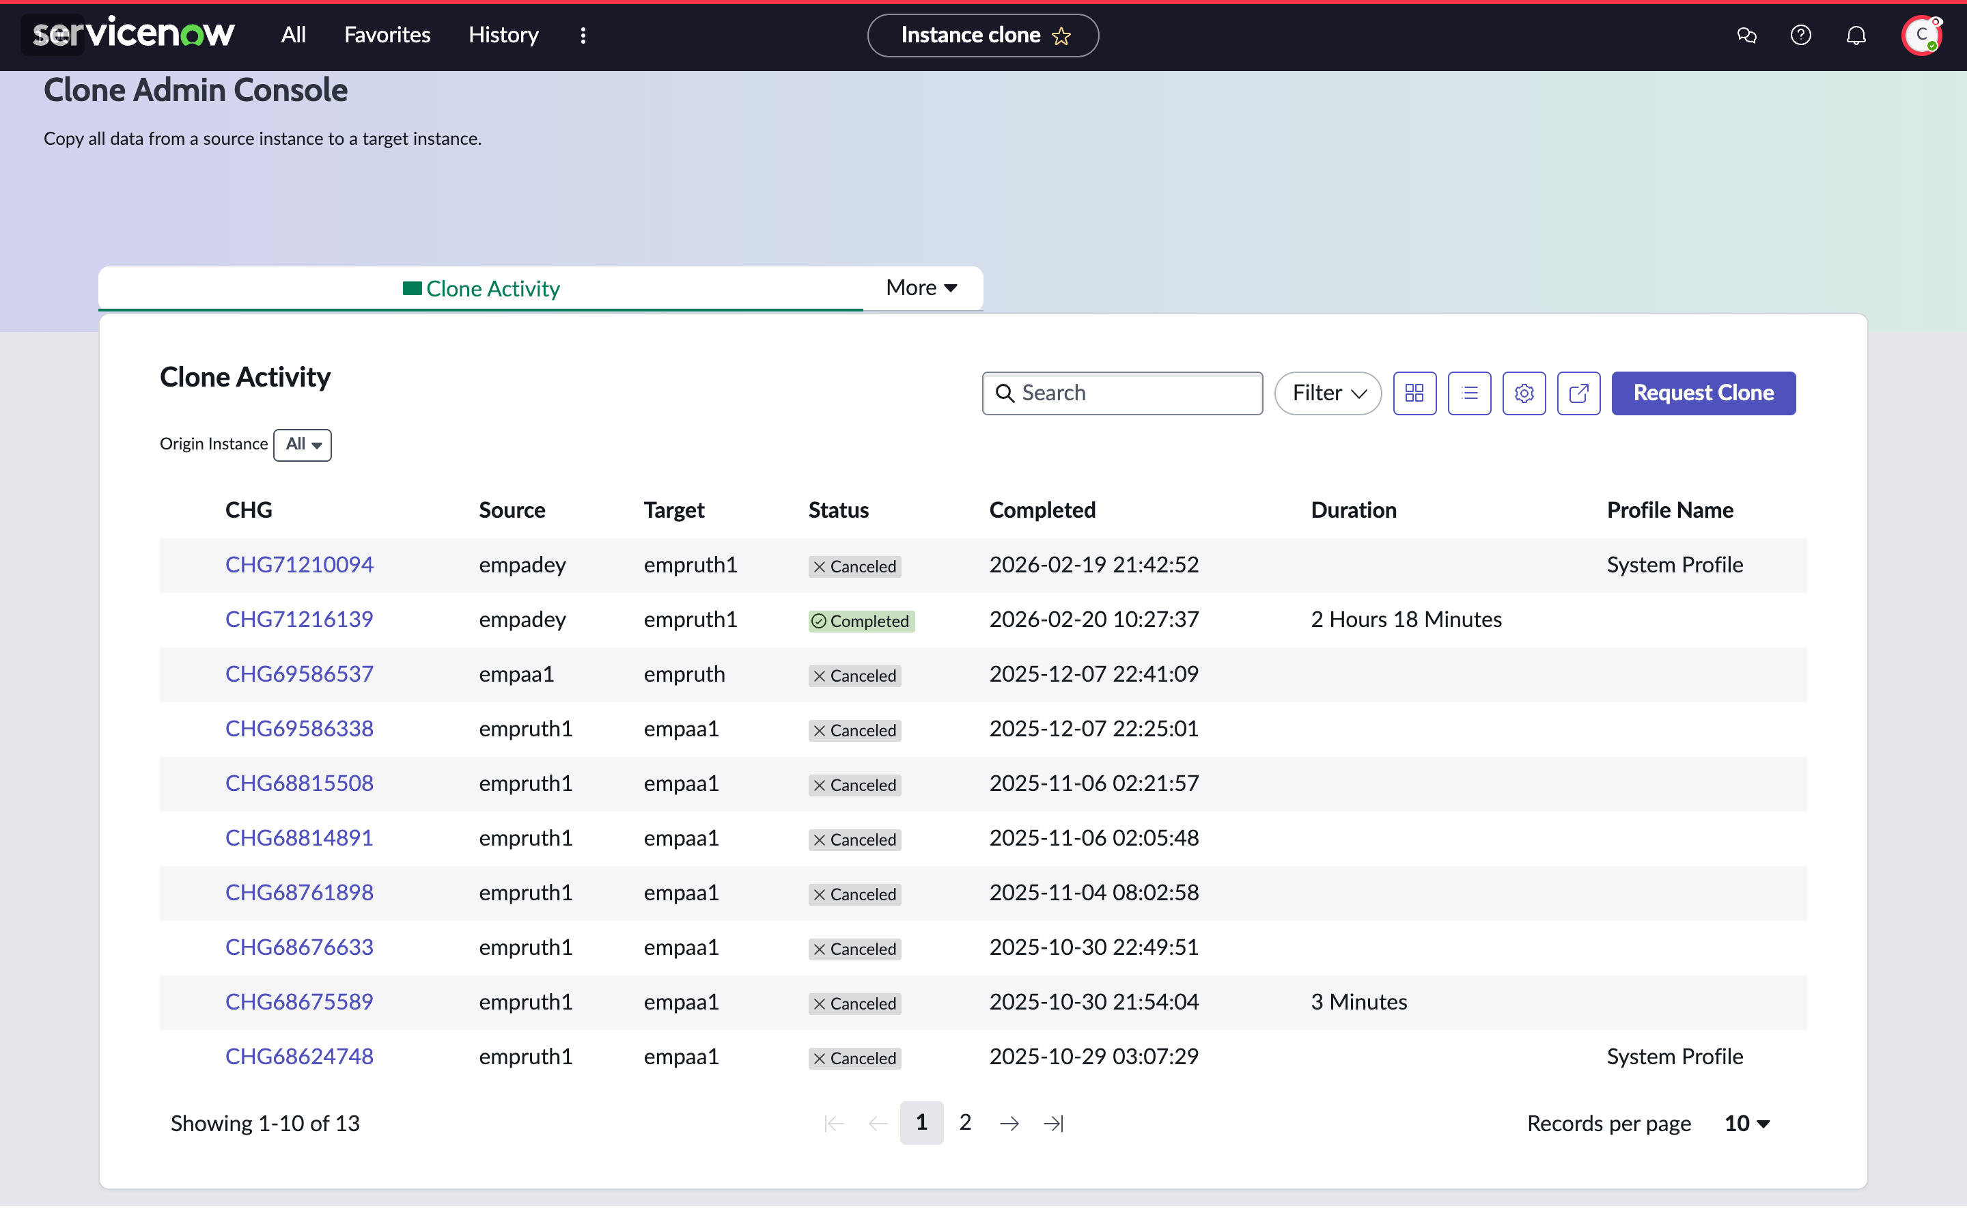Click the Canceled badge for CHG71210094

pos(854,566)
